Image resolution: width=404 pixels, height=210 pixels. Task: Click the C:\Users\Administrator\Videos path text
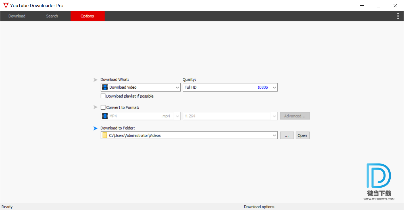point(135,135)
